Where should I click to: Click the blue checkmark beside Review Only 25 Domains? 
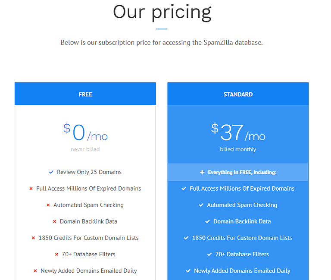click(51, 172)
